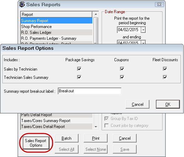
Task: Toggle Package Savings for Sales by Technician
Action: pos(79,69)
